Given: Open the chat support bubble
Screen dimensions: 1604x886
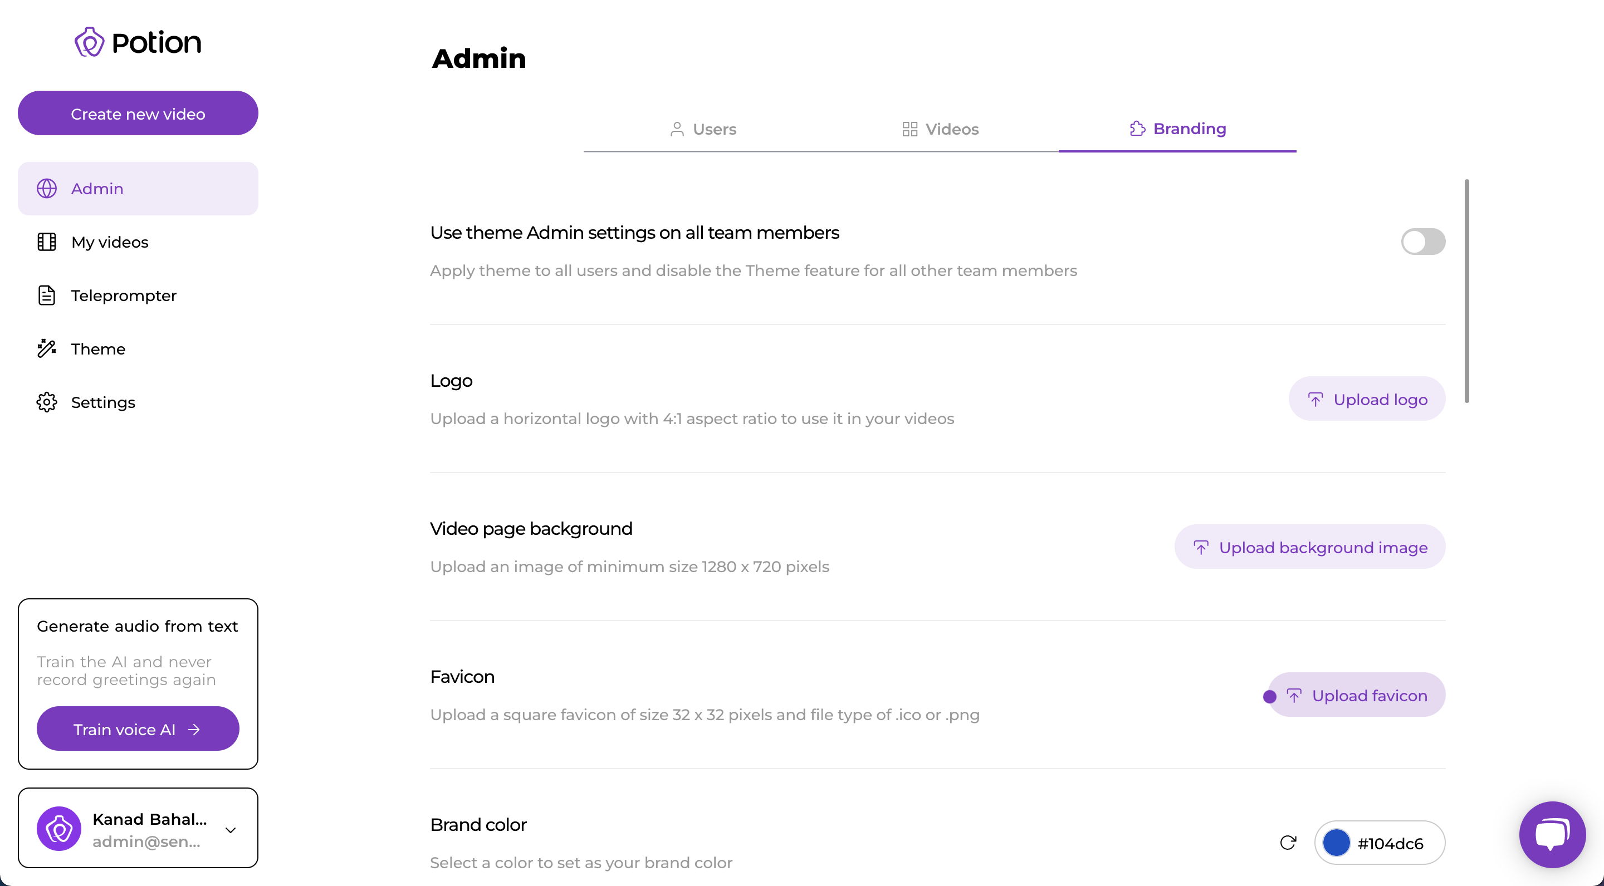Looking at the screenshot, I should click(x=1552, y=835).
